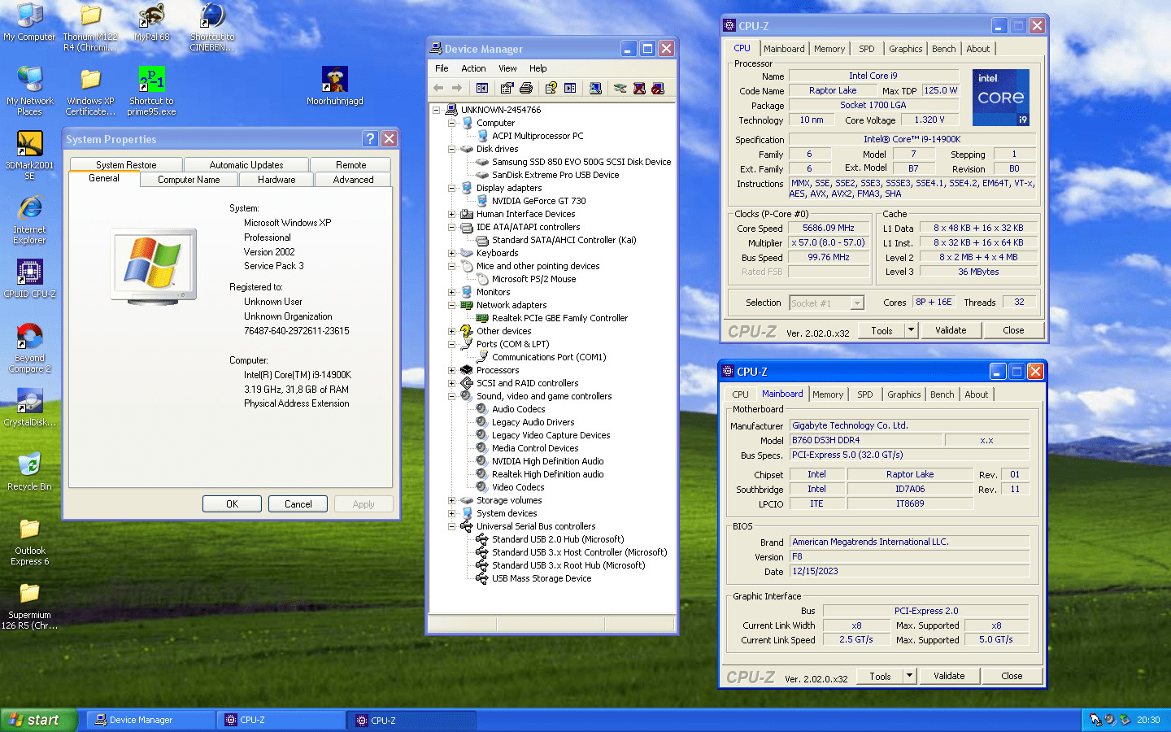Switch to the Hardware tab in System Properties

tap(276, 180)
